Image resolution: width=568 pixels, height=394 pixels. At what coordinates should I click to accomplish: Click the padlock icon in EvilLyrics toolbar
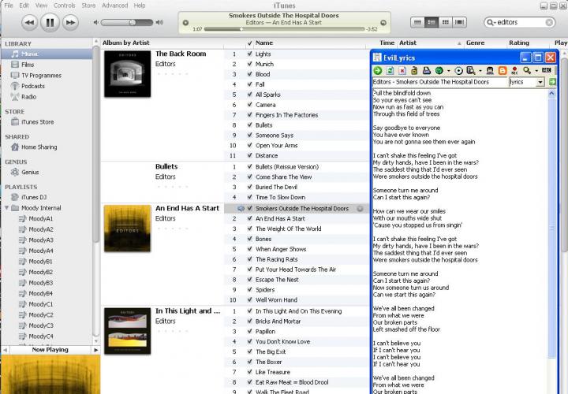tap(414, 71)
